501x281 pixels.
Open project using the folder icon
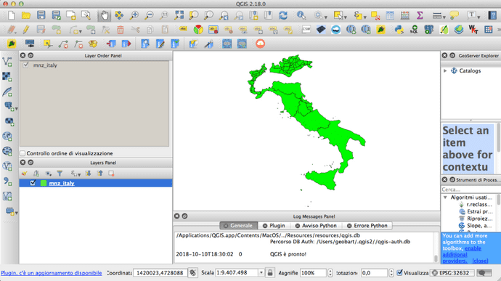pos(26,15)
